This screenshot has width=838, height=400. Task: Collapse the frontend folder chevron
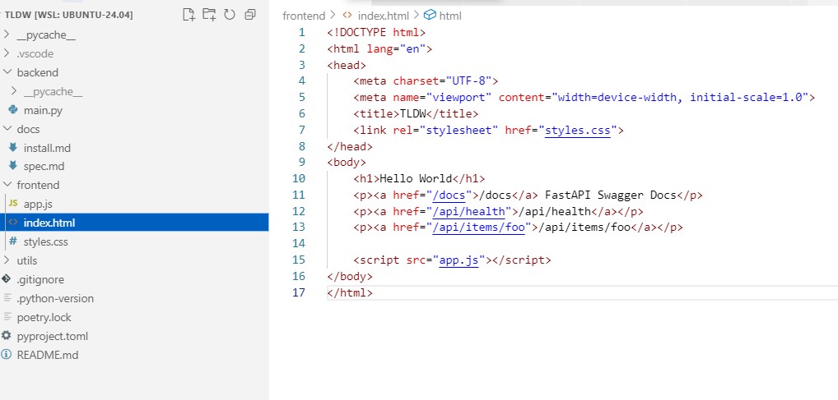tap(7, 185)
